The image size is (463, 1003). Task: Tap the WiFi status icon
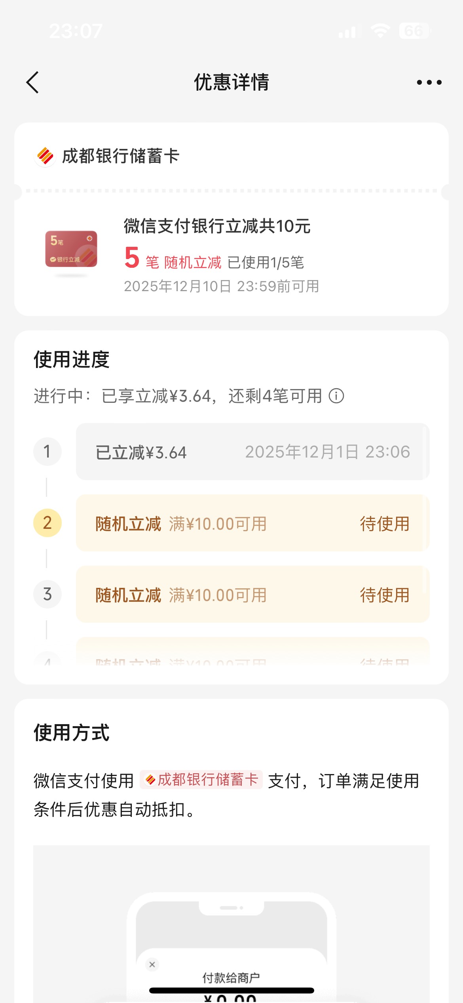point(380,31)
